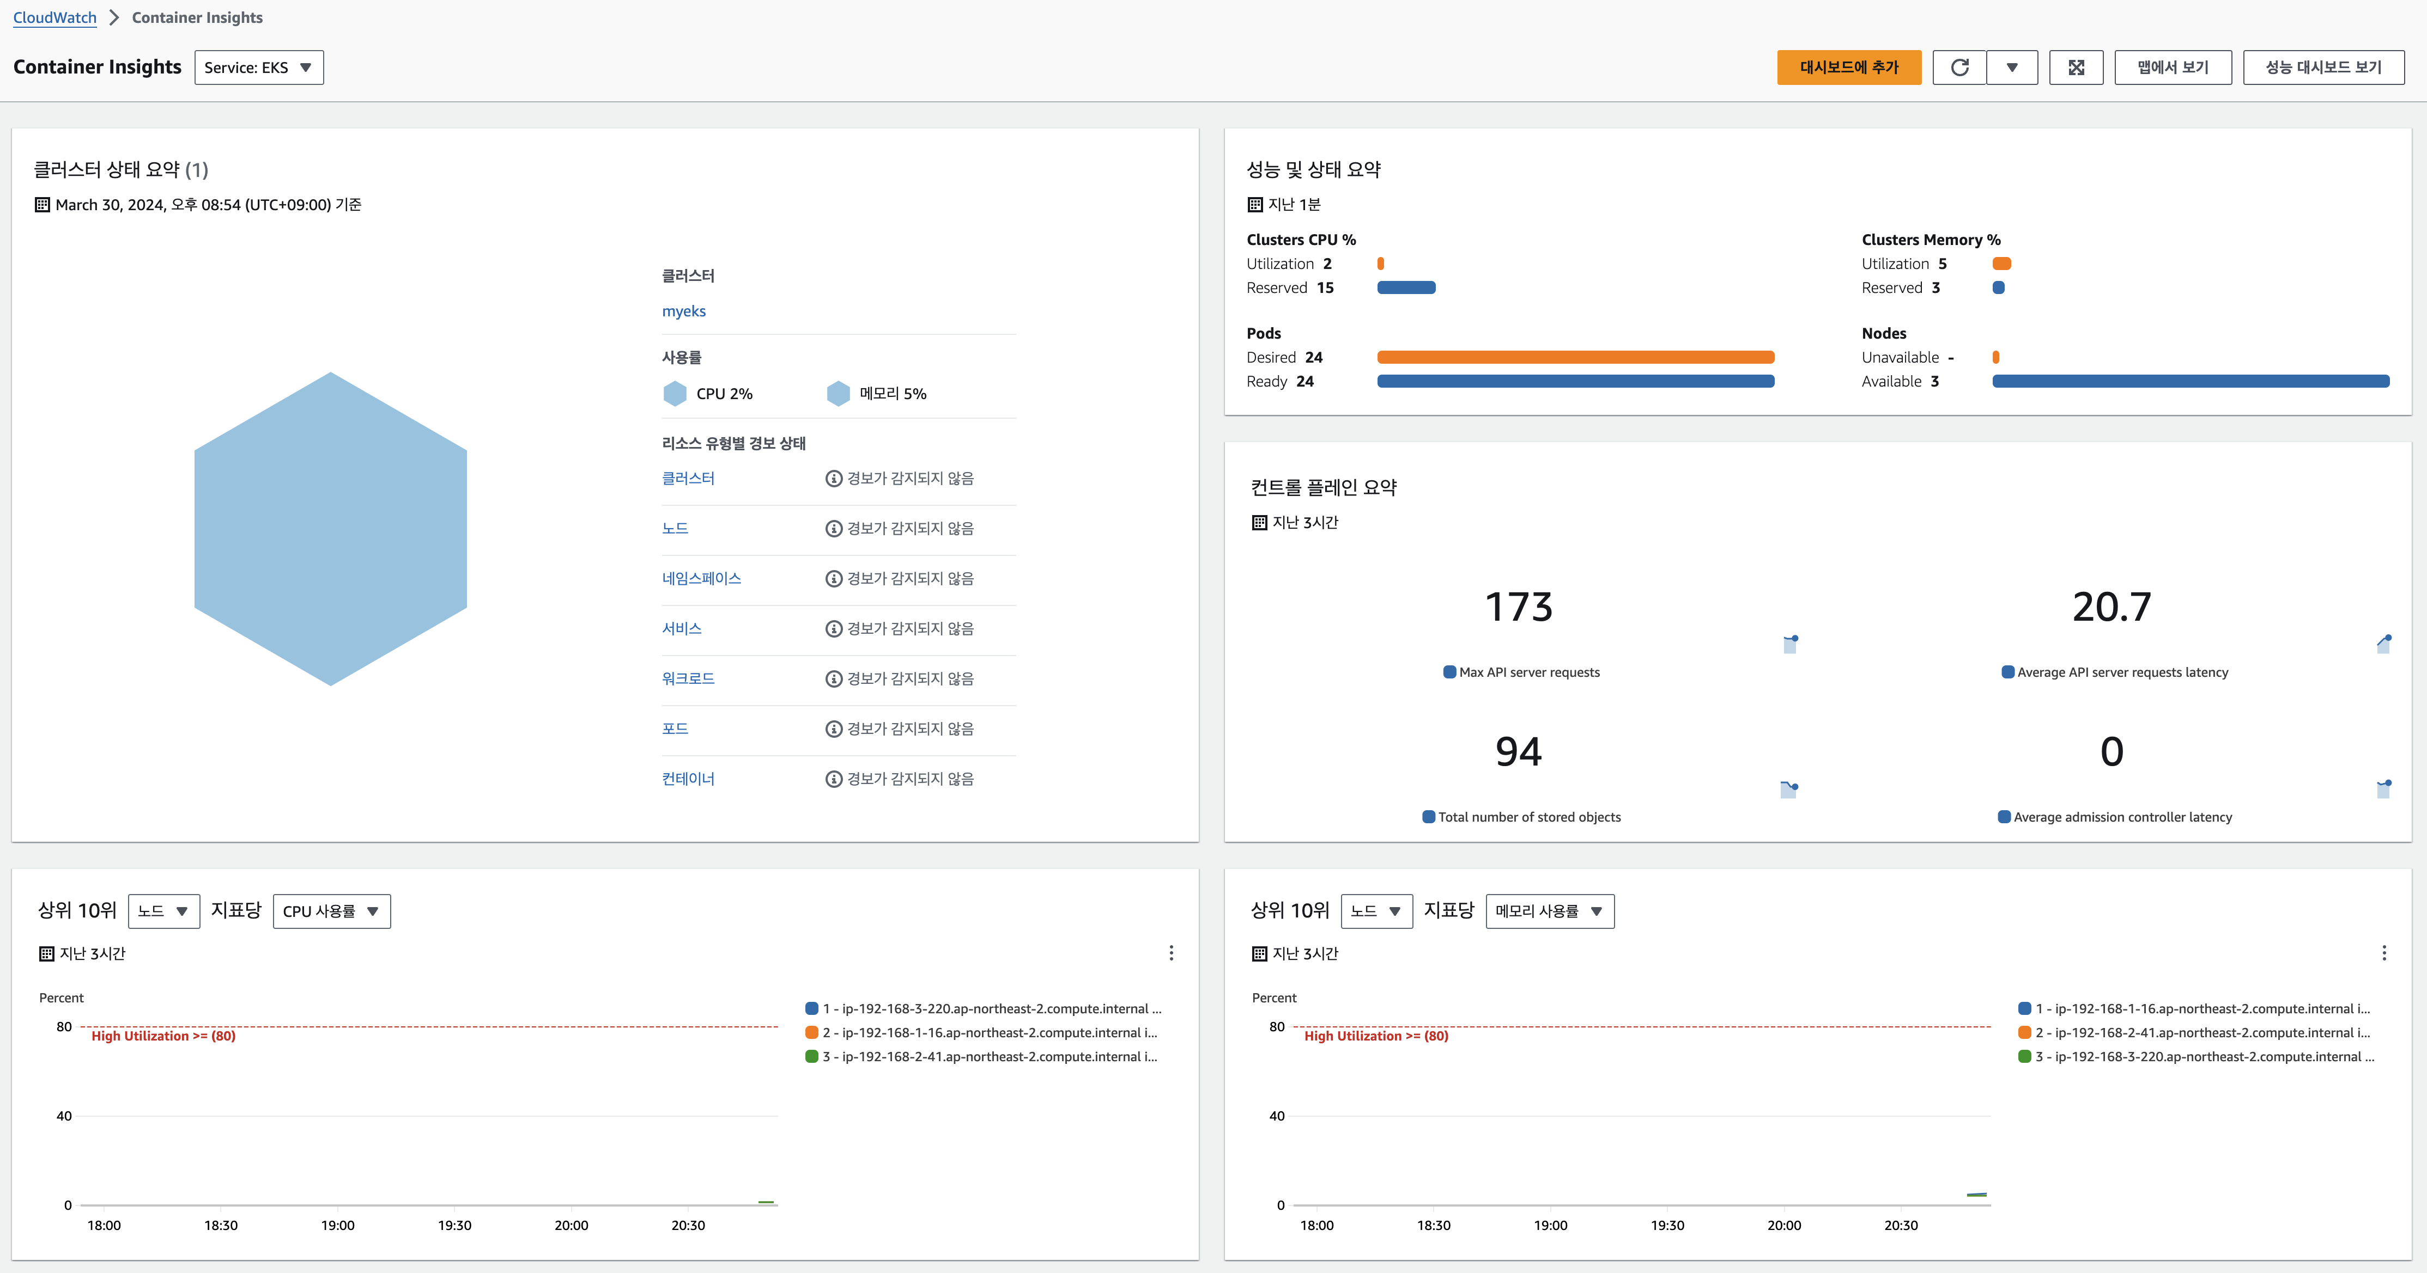Click the cluster hexagon on the map
The height and width of the screenshot is (1273, 2427).
[330, 528]
